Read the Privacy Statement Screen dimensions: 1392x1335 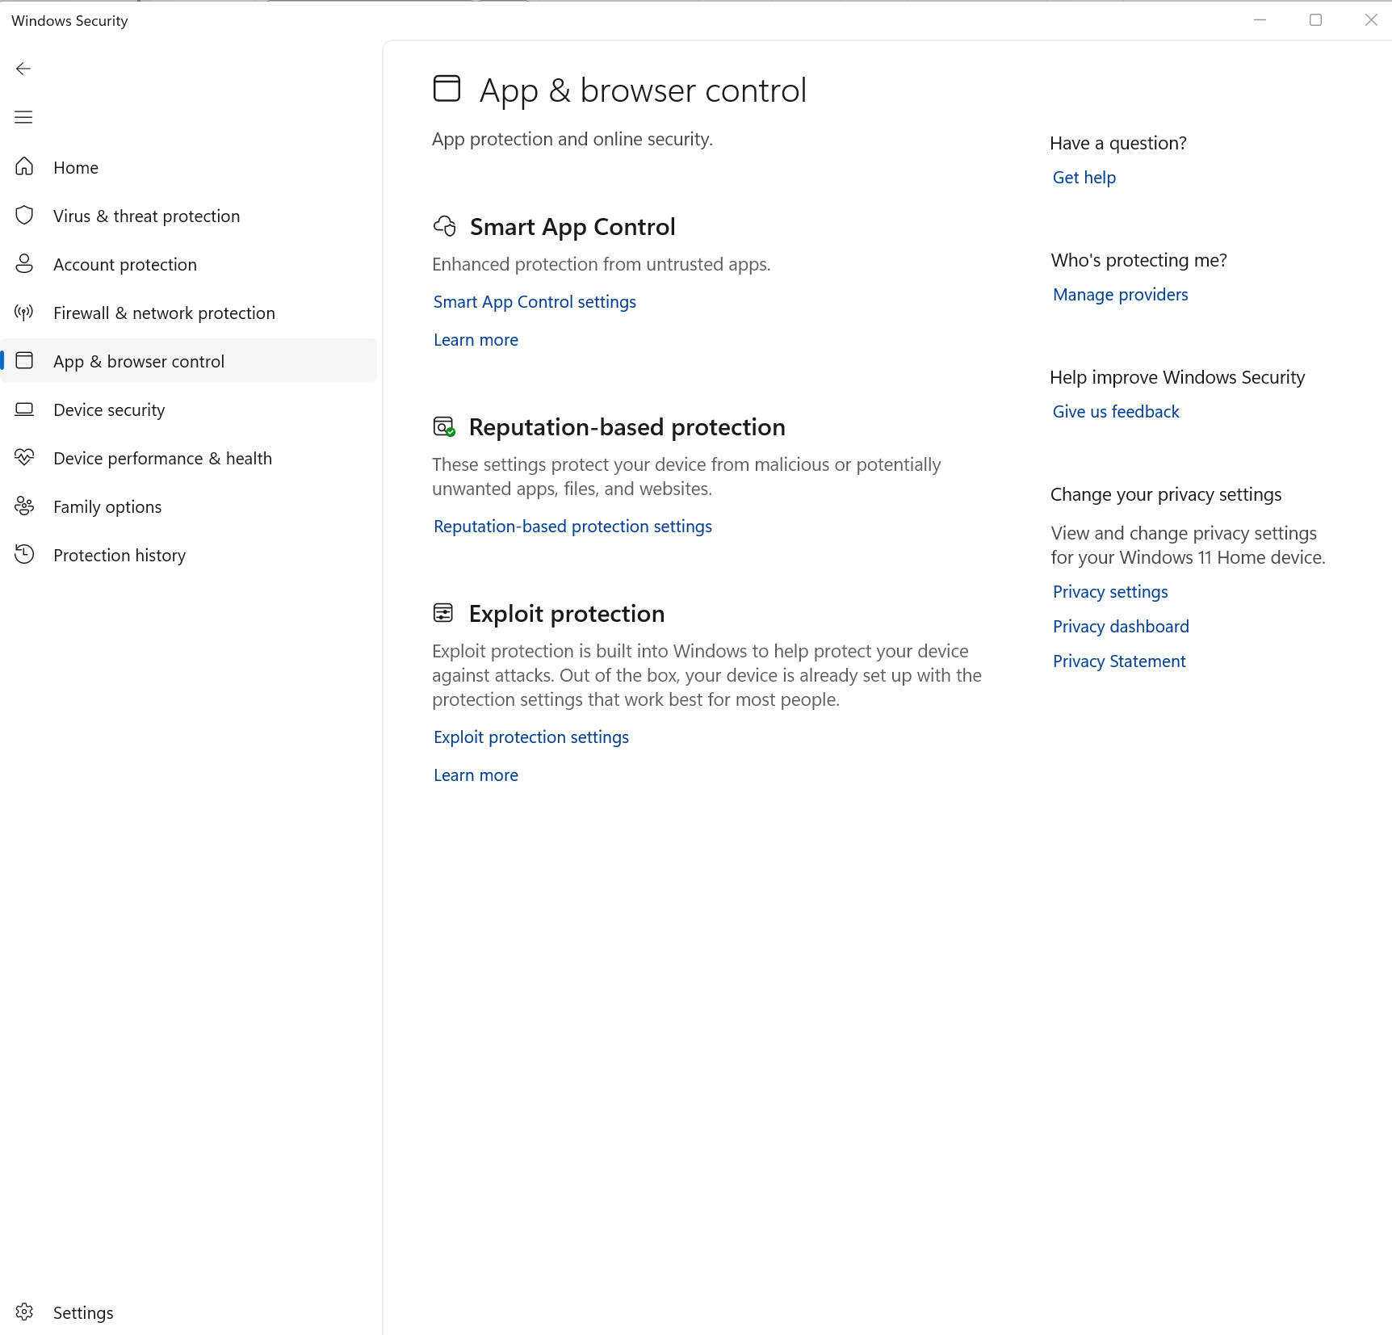(x=1119, y=661)
